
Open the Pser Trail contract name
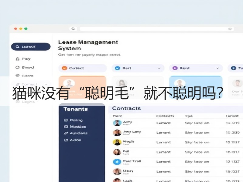pos(132,161)
